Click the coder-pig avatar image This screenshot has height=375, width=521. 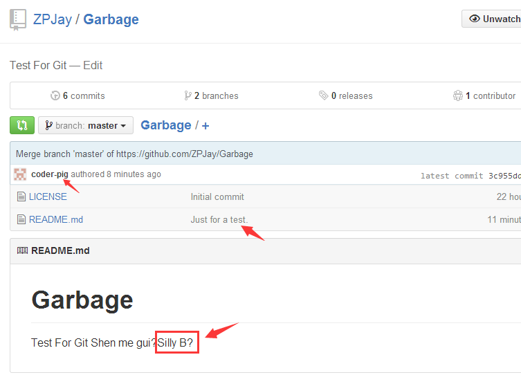coord(21,174)
